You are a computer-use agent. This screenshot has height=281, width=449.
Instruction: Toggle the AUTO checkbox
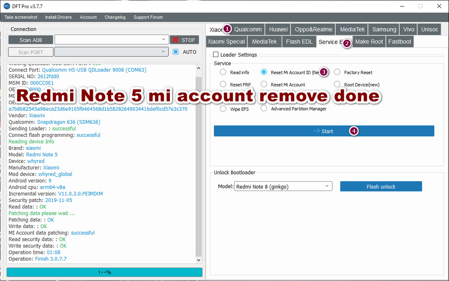[176, 52]
